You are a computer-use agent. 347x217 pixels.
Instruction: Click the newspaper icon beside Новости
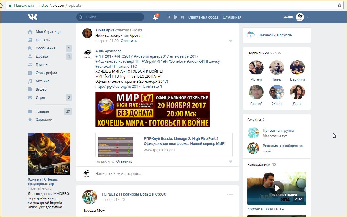click(x=30, y=40)
